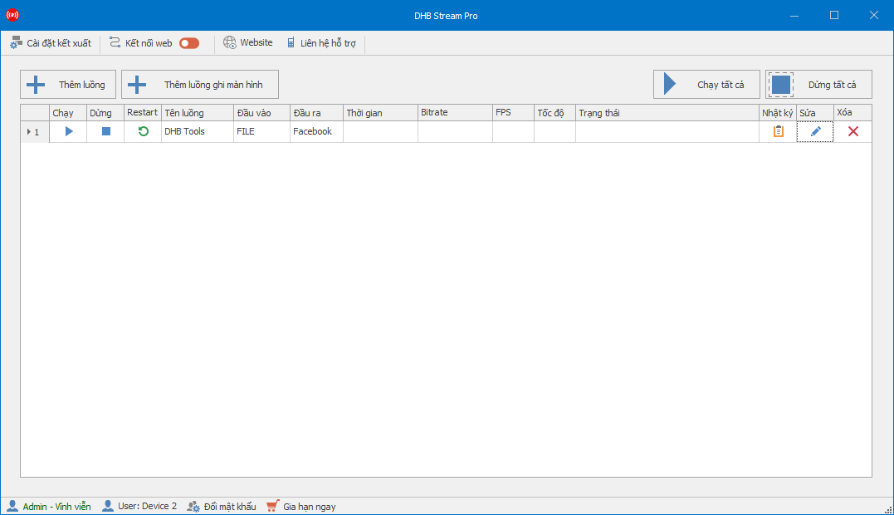Click Thêm luồng button

68,85
